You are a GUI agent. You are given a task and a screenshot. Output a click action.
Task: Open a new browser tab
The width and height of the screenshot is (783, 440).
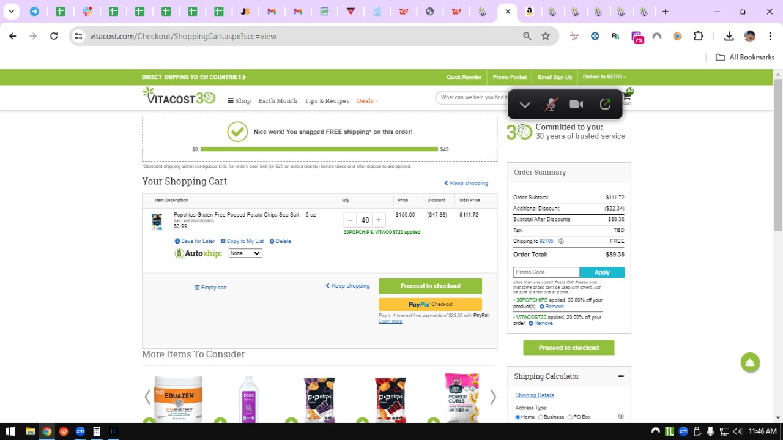coord(666,11)
